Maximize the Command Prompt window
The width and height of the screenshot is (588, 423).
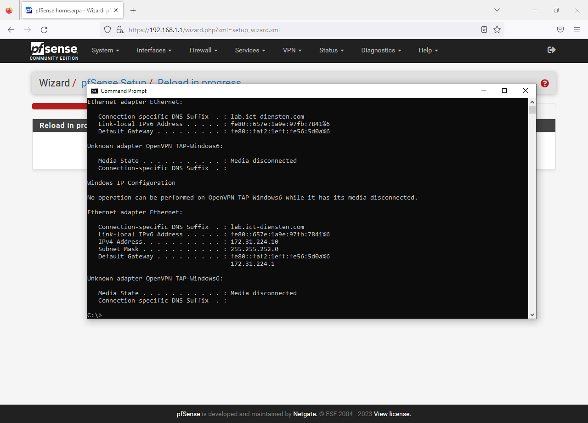click(504, 91)
